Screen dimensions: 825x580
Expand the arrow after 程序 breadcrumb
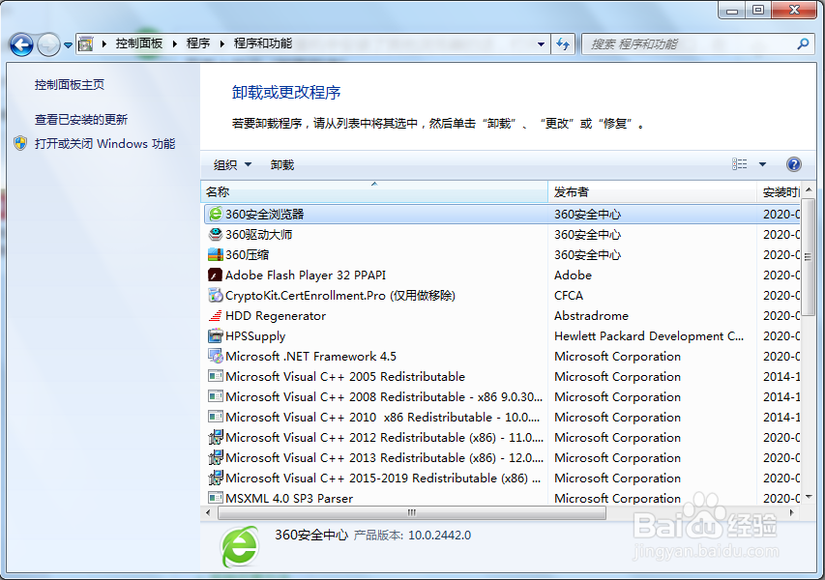(222, 44)
